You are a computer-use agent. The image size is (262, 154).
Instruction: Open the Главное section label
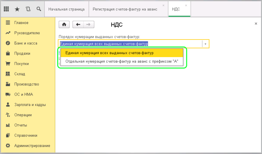tap(21, 23)
